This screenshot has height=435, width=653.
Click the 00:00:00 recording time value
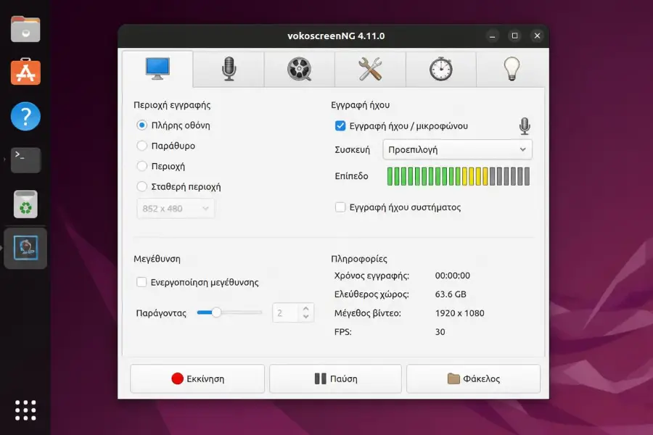pyautogui.click(x=453, y=275)
